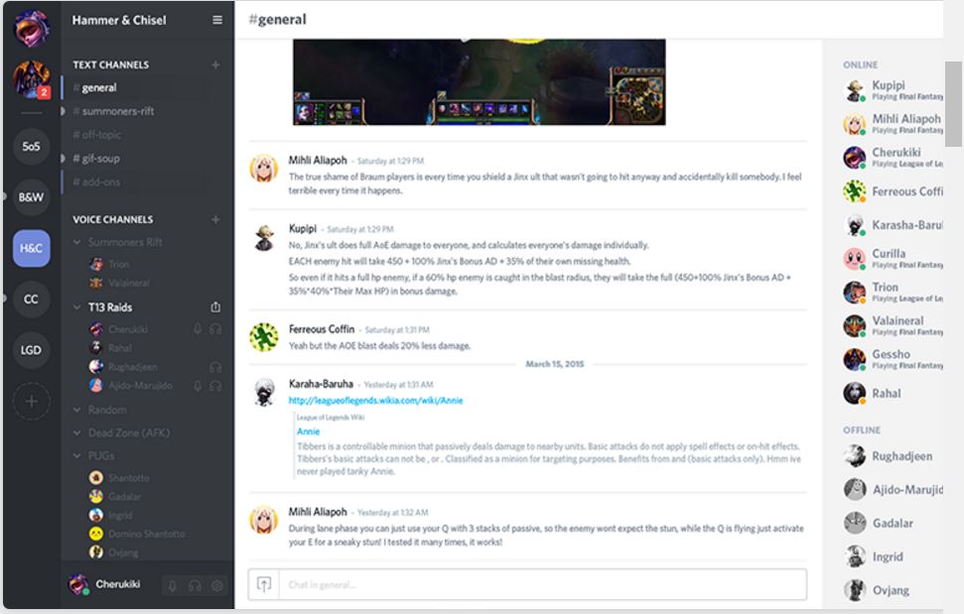This screenshot has width=964, height=614.
Task: Deafen Rughadjeen using his headphone icon
Action: 215,367
